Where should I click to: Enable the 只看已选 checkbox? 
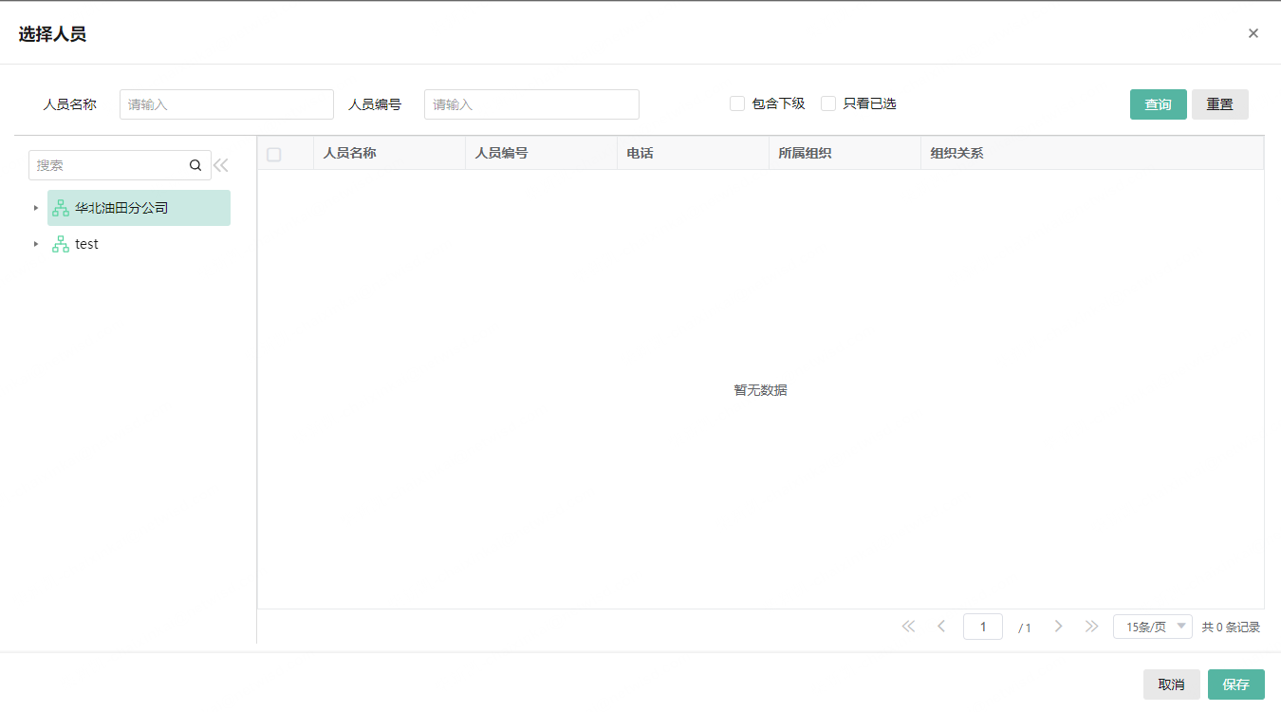828,103
